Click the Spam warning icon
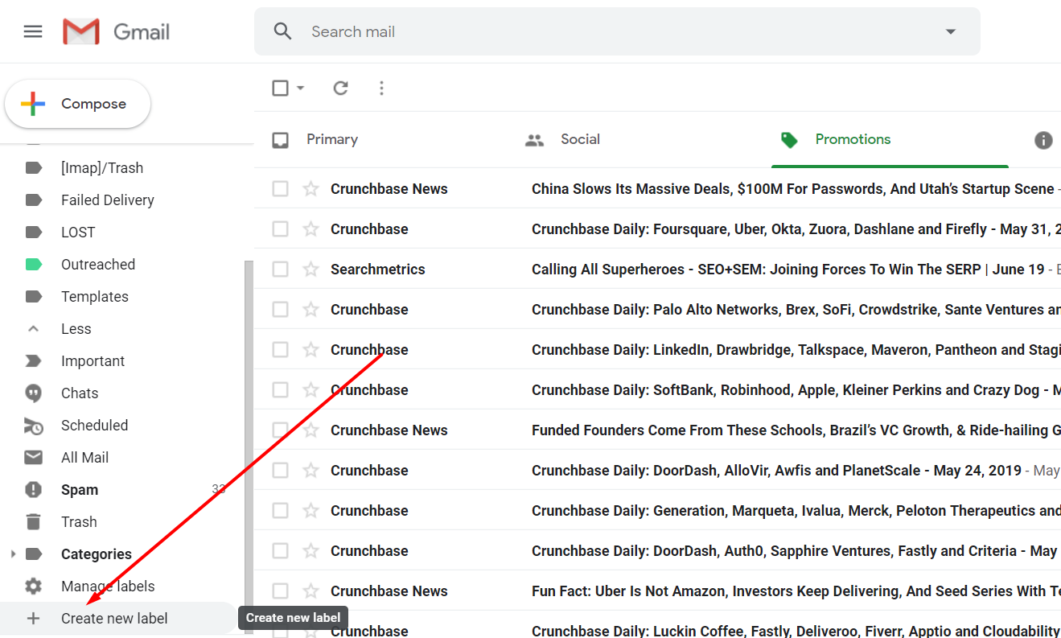 coord(33,490)
